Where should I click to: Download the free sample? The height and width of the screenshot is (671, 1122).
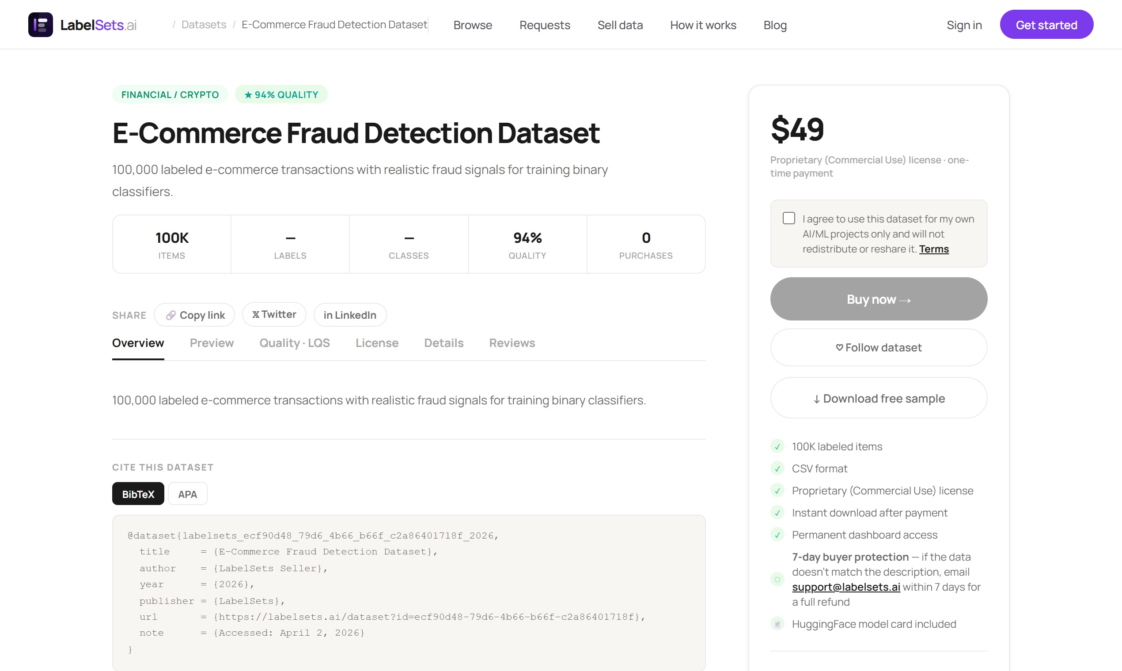[x=878, y=398]
